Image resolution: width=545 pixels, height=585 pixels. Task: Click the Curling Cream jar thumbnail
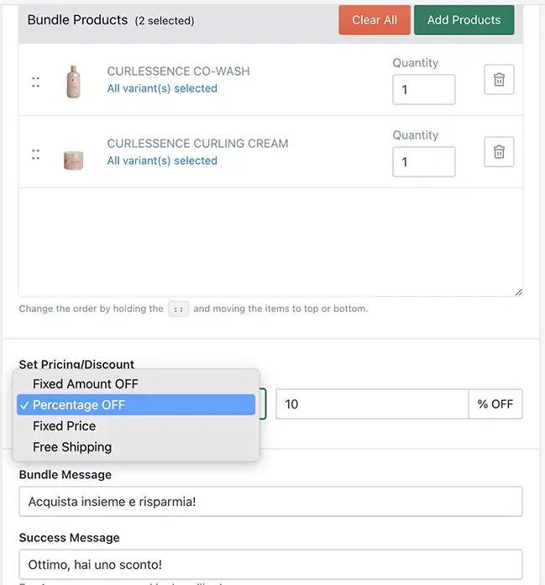pyautogui.click(x=73, y=161)
